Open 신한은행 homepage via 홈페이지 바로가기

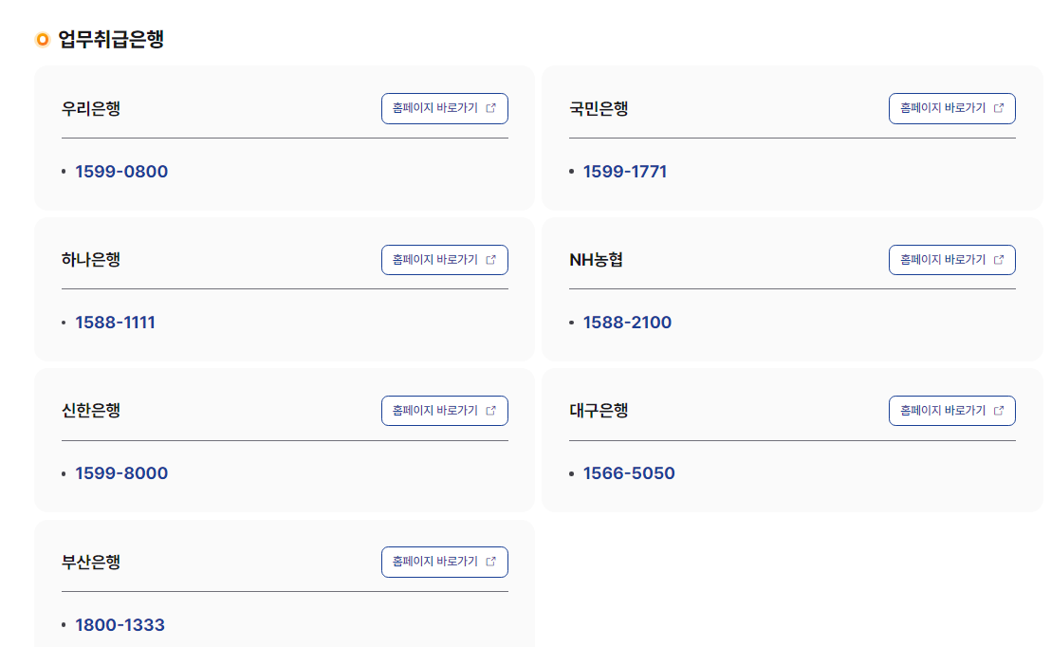[444, 410]
